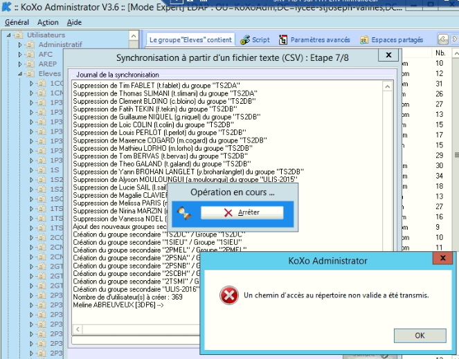Select journal line Suppression de Theo GALAND
The image size is (459, 359).
click(x=162, y=164)
